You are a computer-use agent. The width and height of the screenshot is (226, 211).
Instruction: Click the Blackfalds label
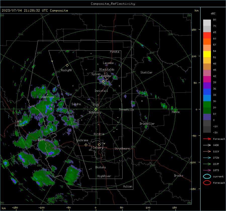(x=107, y=69)
